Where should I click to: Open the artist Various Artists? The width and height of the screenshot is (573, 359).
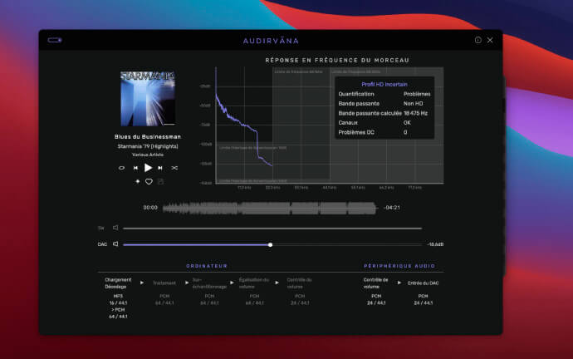[148, 155]
